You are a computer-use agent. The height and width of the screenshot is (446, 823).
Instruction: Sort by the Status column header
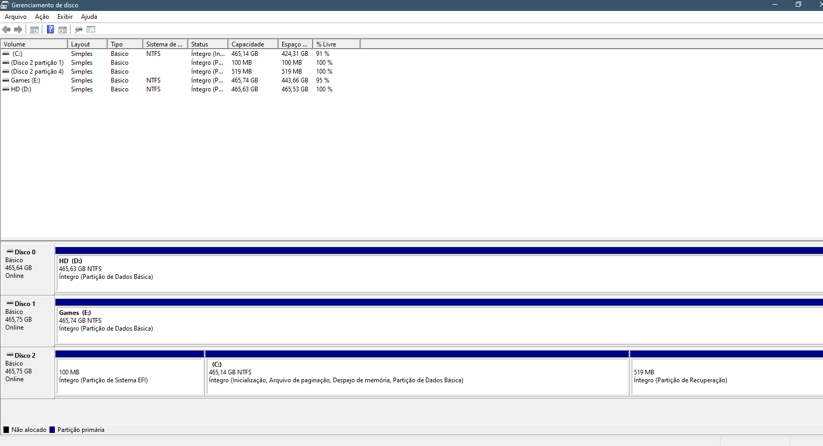[208, 44]
